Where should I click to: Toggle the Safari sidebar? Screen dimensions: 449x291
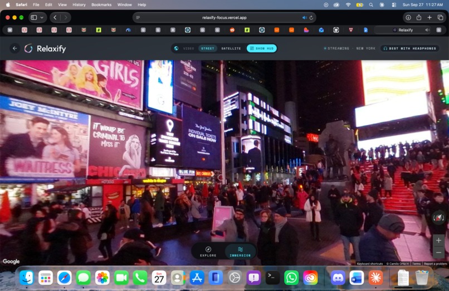[x=34, y=17]
